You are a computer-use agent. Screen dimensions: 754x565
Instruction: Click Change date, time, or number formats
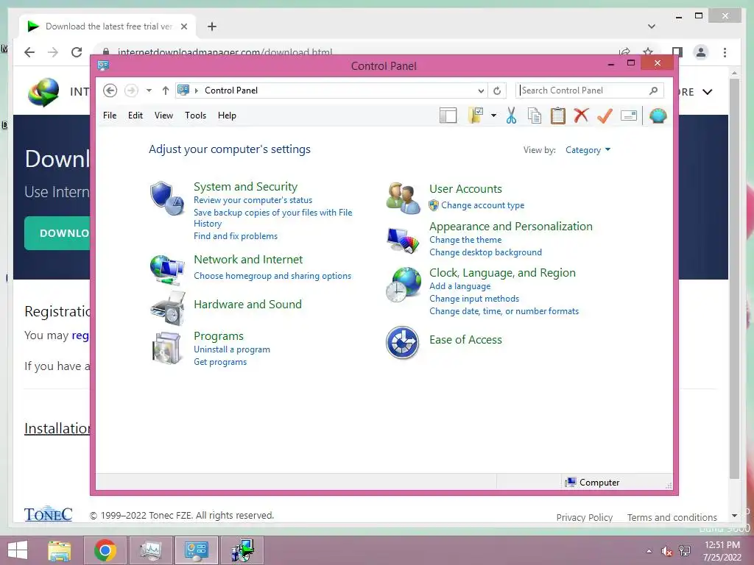[504, 311]
